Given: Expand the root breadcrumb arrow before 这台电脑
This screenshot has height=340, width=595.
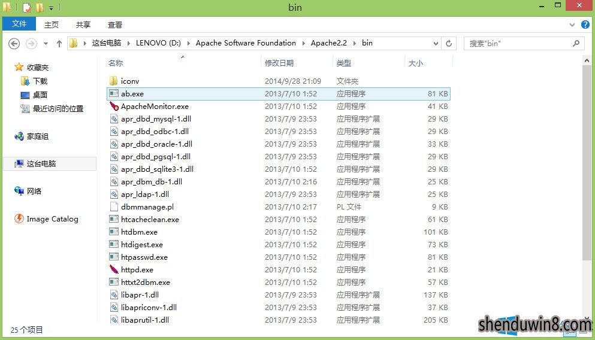Looking at the screenshot, I should pyautogui.click(x=84, y=43).
